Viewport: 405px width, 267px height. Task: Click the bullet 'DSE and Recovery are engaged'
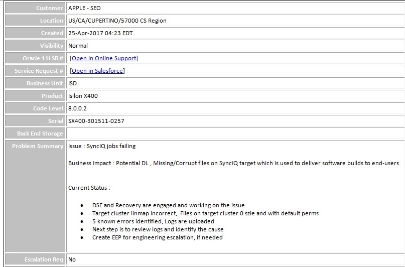point(169,205)
